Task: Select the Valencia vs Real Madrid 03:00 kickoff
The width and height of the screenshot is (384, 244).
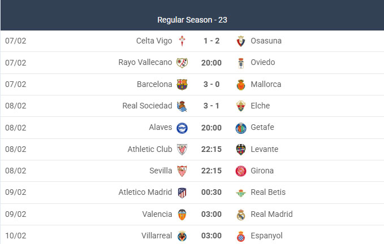Action: 212,214
